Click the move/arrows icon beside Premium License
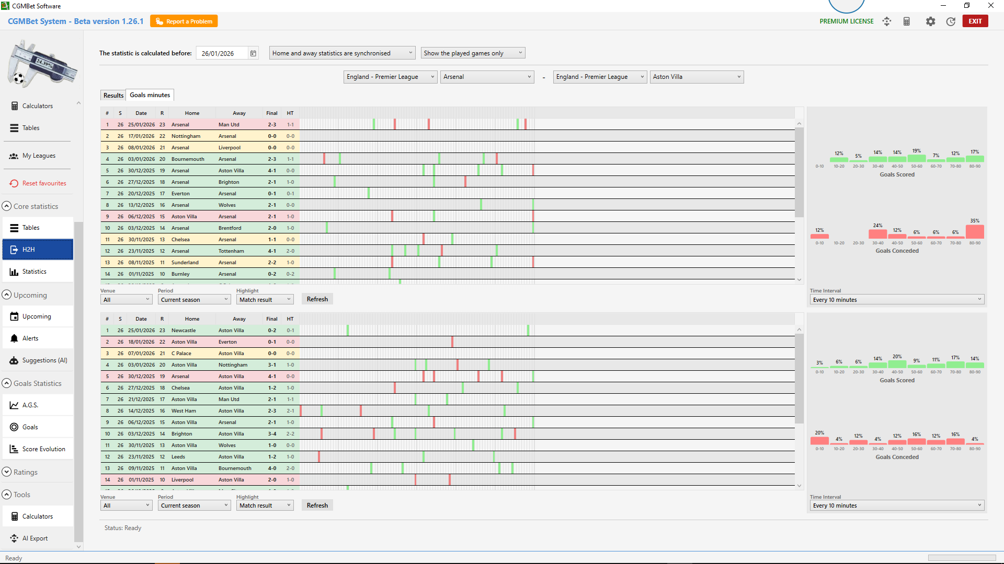The height and width of the screenshot is (564, 1004). (887, 21)
